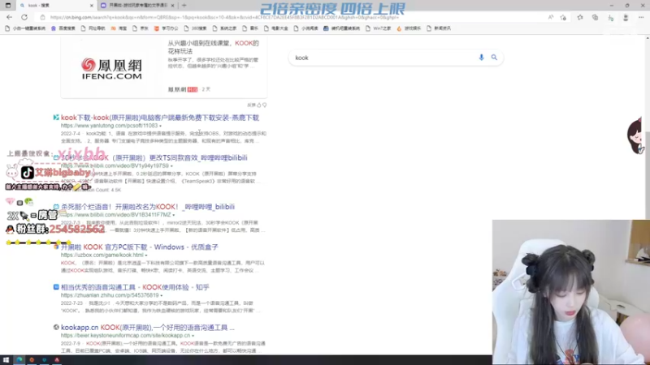Switch to the 'kook - 搜索' tab

[56, 6]
